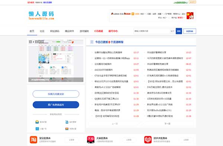Open the QQ音乐 downloader v2.6 post
The height and width of the screenshot is (146, 223).
coord(107,99)
